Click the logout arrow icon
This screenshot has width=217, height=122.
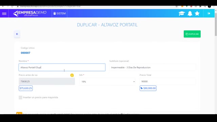(209, 14)
